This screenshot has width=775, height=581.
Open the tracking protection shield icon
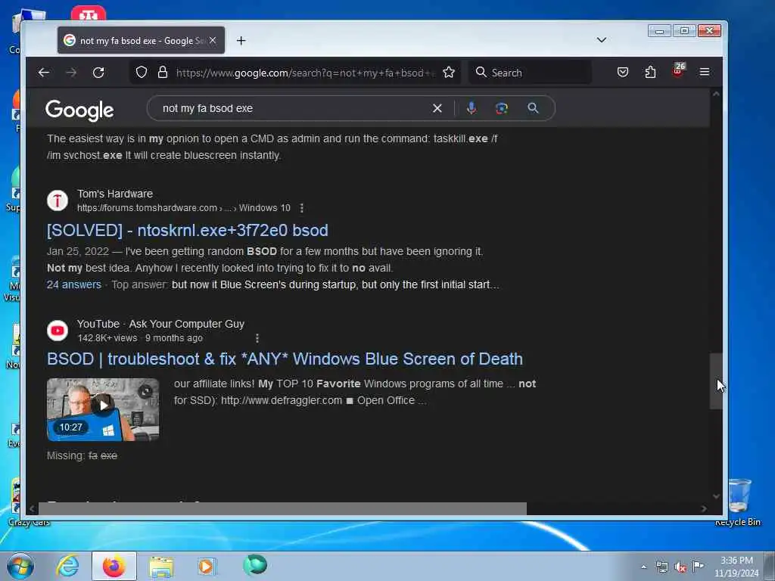(142, 73)
